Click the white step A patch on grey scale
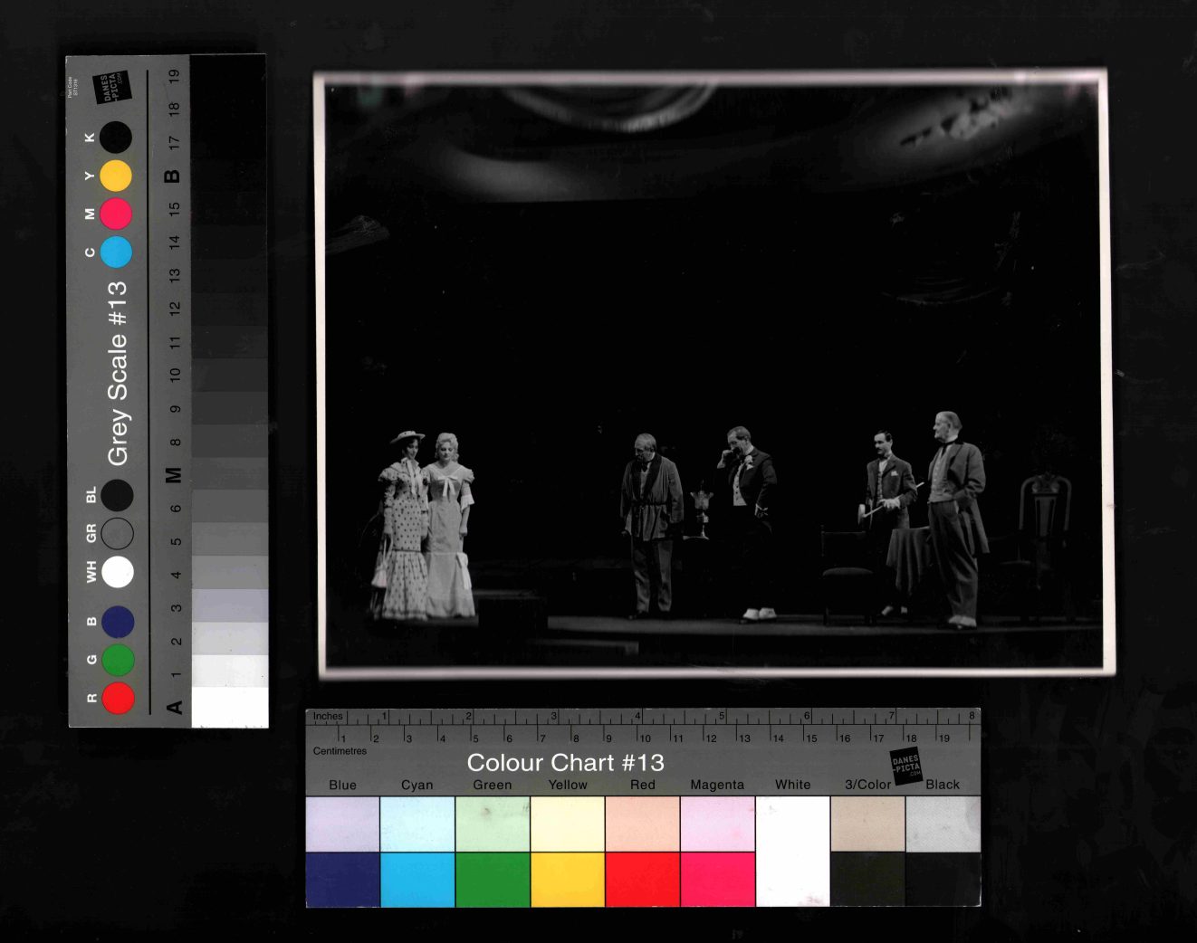 pos(230,707)
